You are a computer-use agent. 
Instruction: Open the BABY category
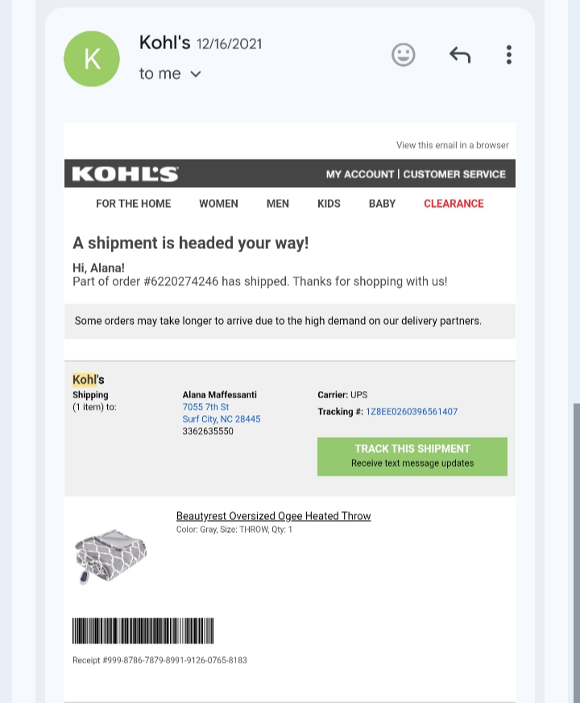point(382,203)
